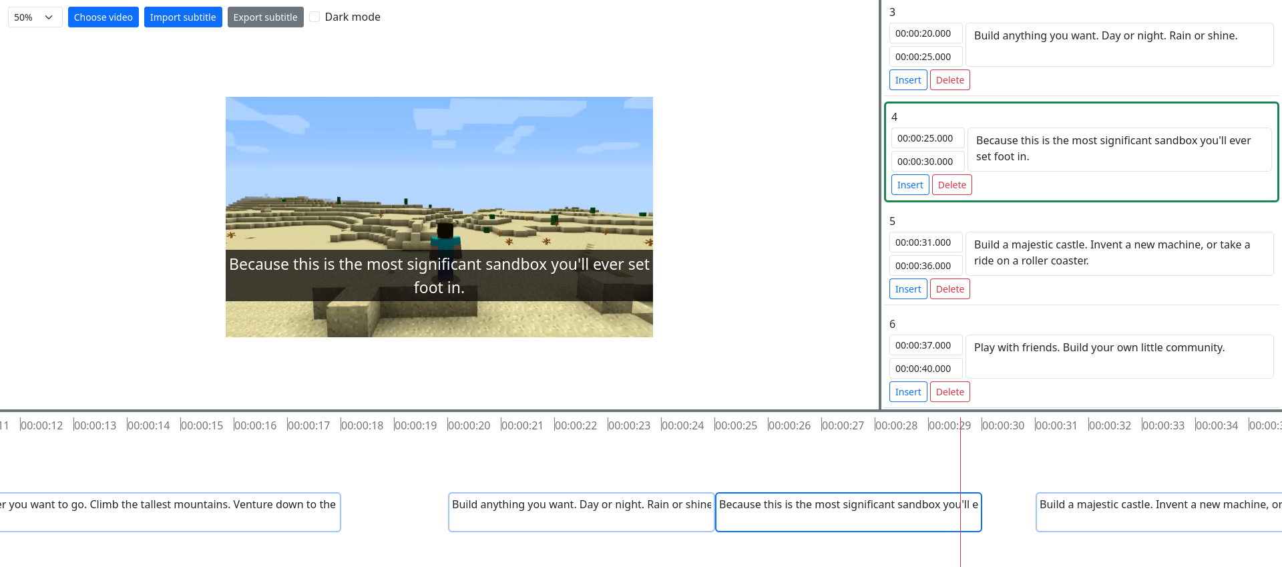Click the 00:00:27 mark on timeline ruler
Screen dimensions: 1282x567
(x=843, y=425)
